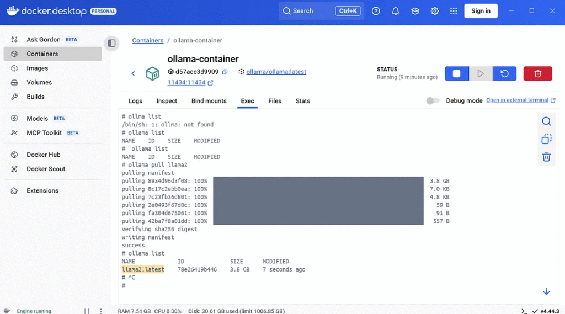
Task: Open the Stats tab
Action: point(302,101)
